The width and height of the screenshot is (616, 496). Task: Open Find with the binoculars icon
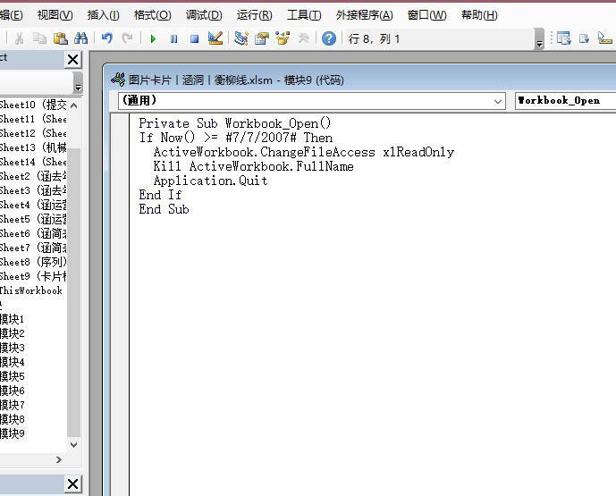(81, 38)
